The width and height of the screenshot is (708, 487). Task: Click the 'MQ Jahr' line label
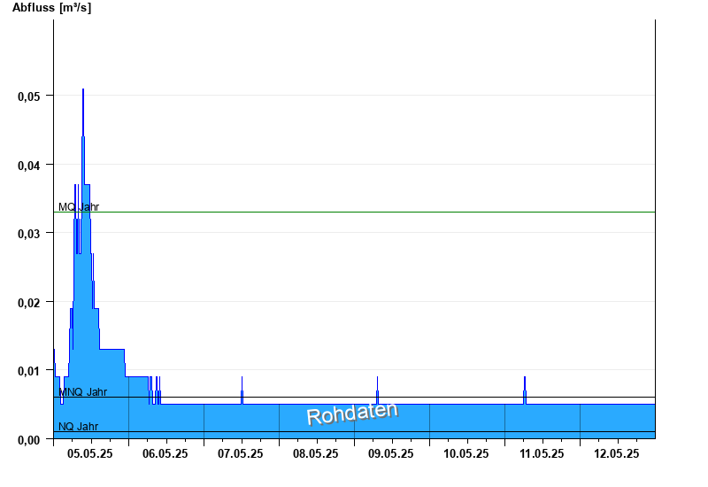[x=79, y=207]
